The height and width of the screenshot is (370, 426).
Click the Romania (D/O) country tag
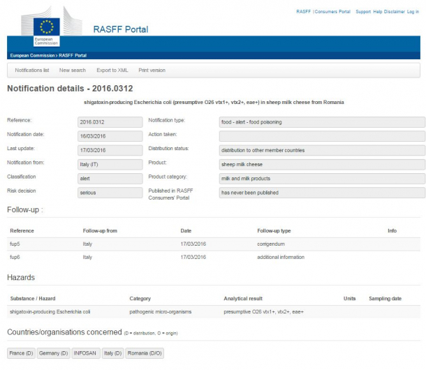click(x=145, y=353)
